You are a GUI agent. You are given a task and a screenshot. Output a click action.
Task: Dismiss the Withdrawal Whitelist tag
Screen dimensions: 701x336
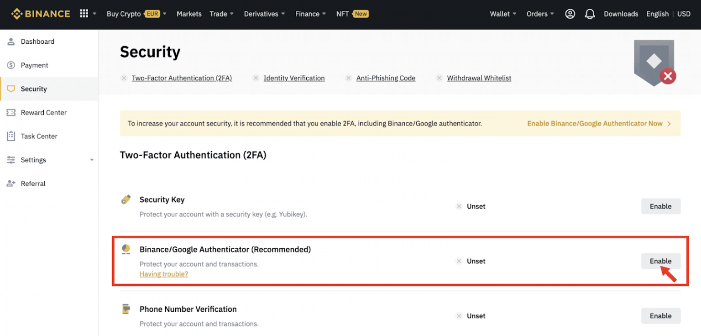coord(439,78)
